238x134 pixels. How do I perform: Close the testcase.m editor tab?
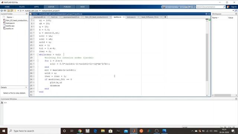138,17
